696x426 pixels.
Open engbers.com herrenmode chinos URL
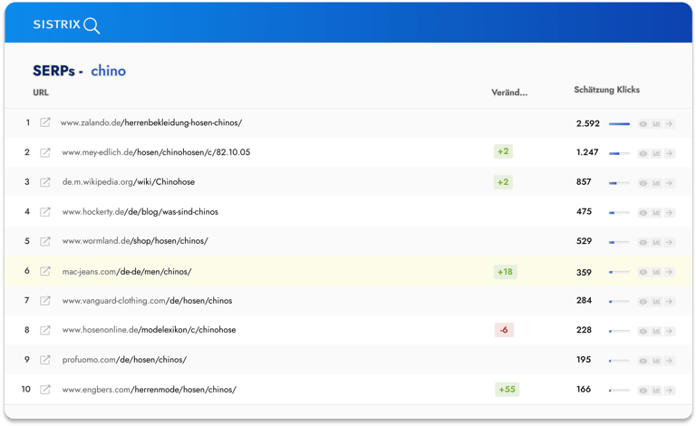point(150,389)
